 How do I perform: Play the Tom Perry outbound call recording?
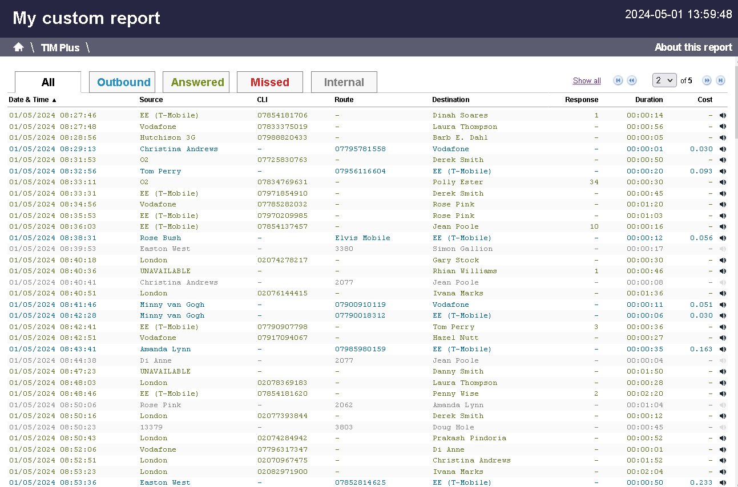pyautogui.click(x=723, y=171)
